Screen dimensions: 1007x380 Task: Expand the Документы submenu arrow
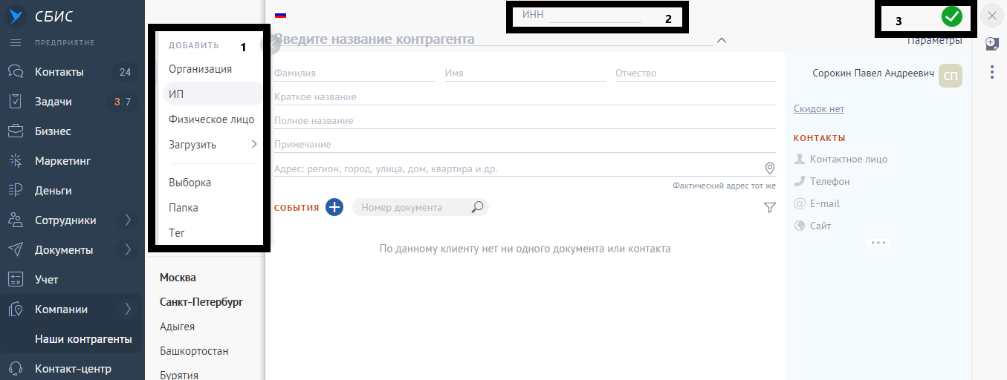(128, 250)
